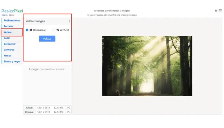The height and width of the screenshot is (128, 224).
Task: Click the Original row label
Action: point(29,112)
